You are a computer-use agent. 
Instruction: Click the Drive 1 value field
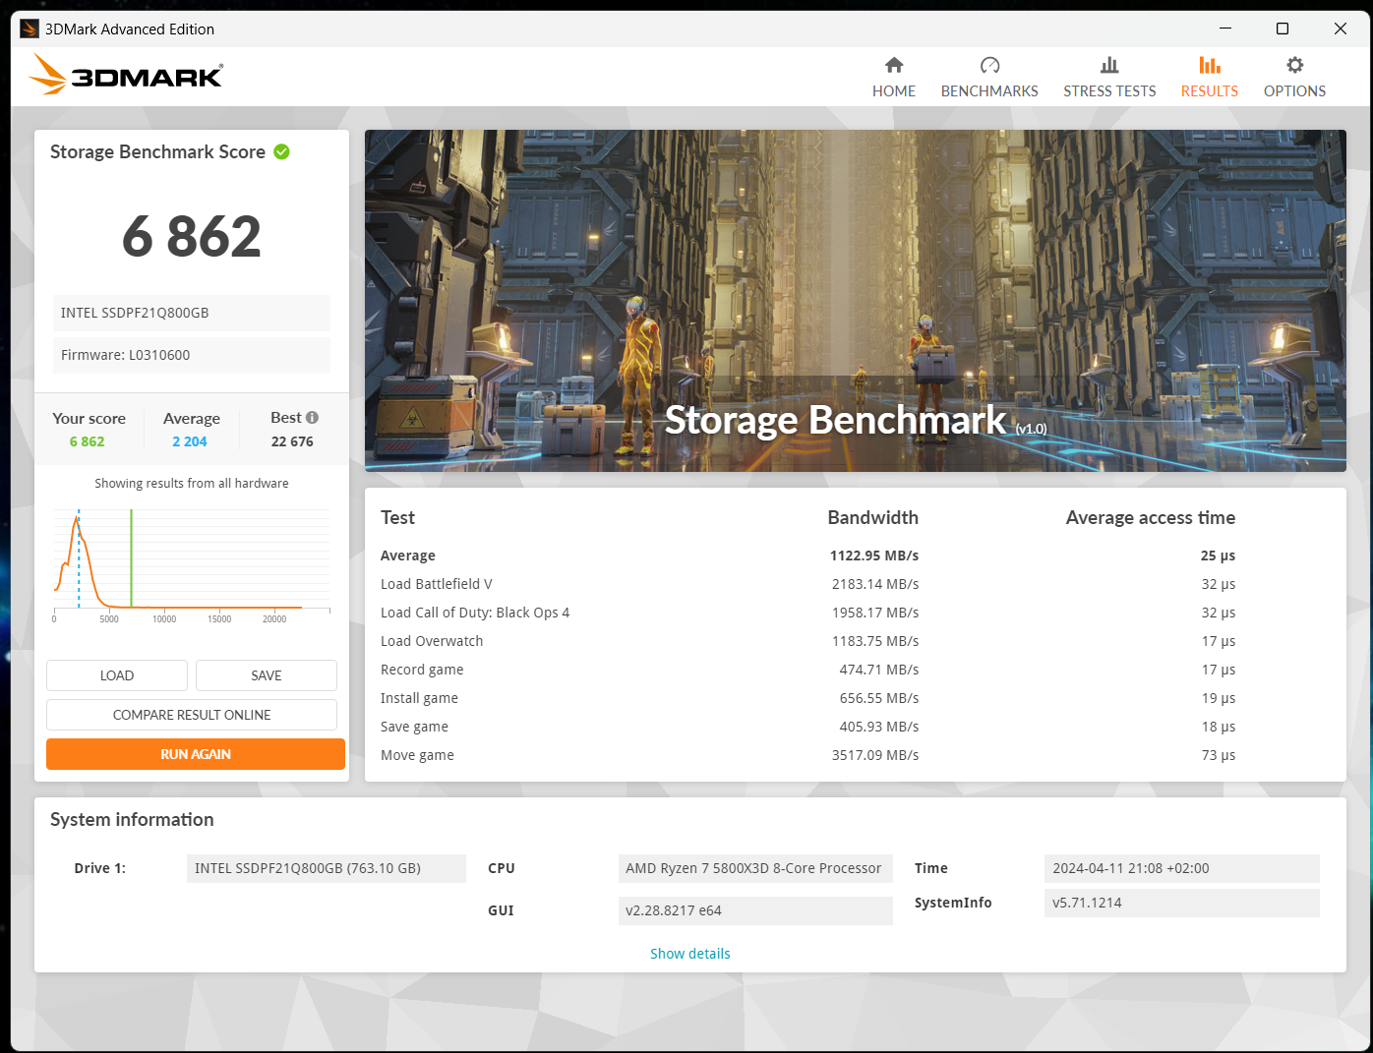[327, 868]
